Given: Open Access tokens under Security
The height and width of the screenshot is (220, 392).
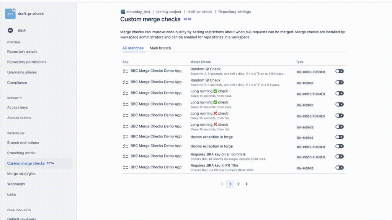Looking at the screenshot, I should tap(19, 118).
